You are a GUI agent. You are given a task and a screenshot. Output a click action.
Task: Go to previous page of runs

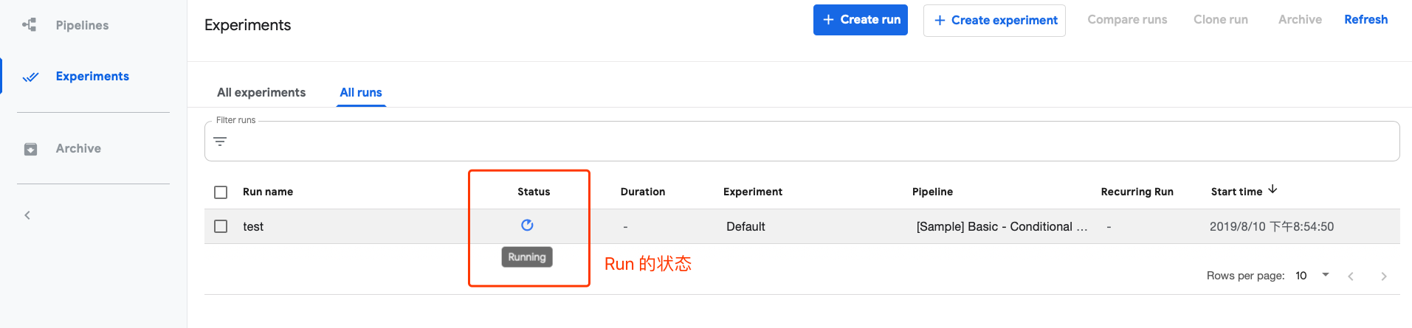click(x=1351, y=276)
